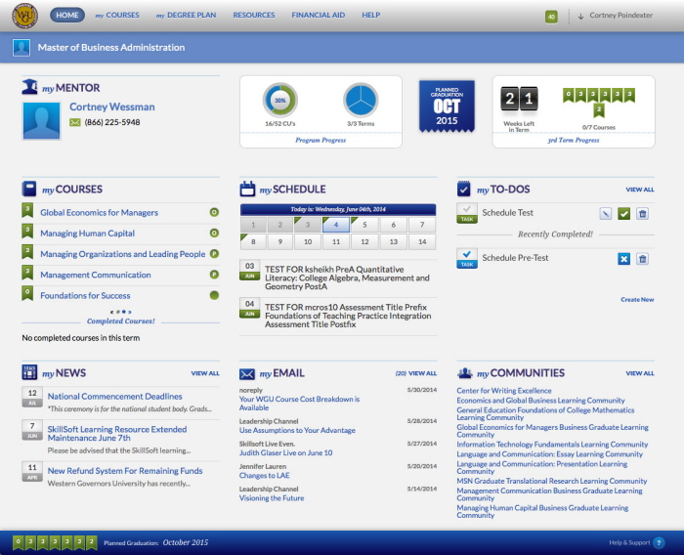Image resolution: width=684 pixels, height=555 pixels.
Task: Click the 16/52 CU's program progress ring
Action: coord(280,101)
